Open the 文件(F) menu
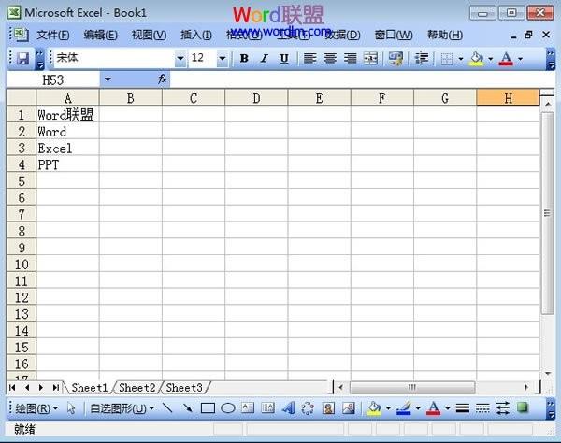 click(x=53, y=35)
